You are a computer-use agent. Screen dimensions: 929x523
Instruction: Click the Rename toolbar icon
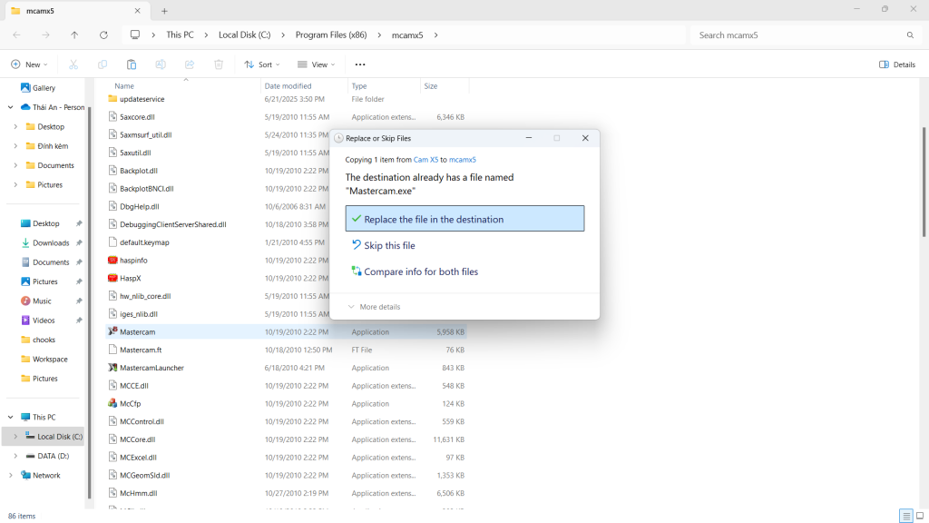(x=161, y=64)
